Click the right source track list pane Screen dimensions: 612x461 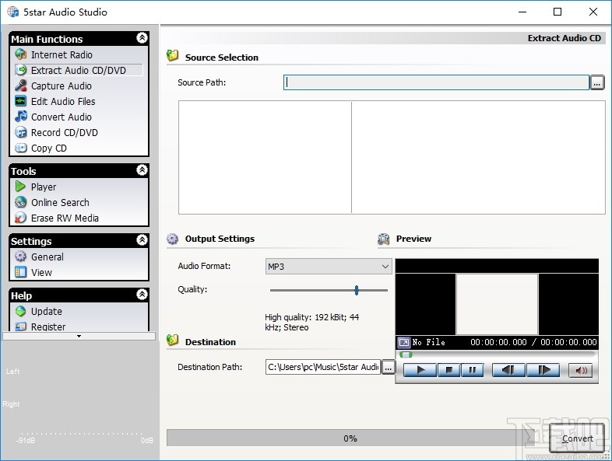point(478,158)
